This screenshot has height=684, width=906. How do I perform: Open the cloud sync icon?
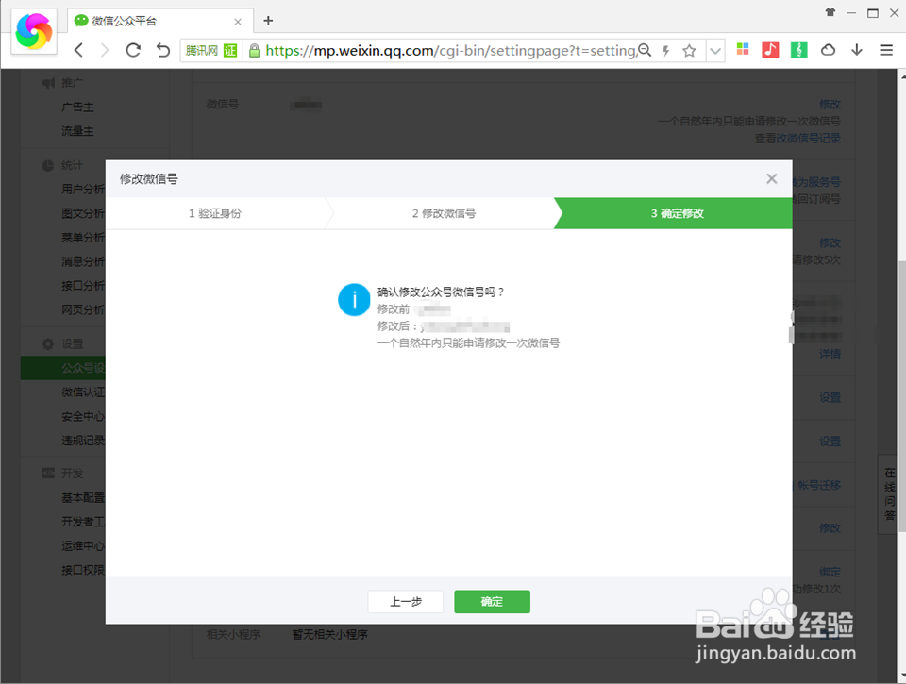tap(828, 49)
